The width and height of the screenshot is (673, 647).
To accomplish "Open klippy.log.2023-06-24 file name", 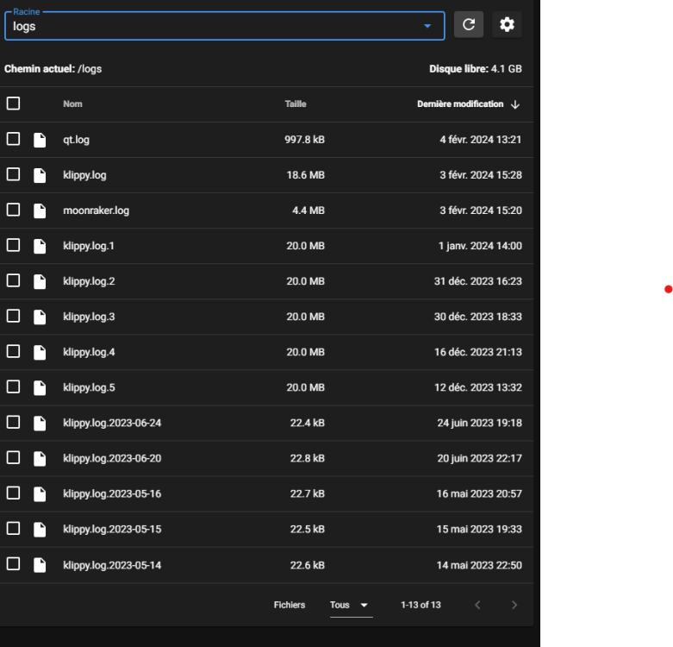I will [x=112, y=424].
